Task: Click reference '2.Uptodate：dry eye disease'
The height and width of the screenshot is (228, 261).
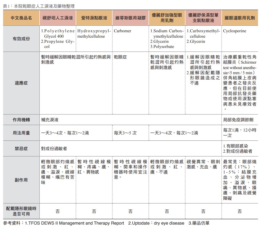Action: (156, 223)
